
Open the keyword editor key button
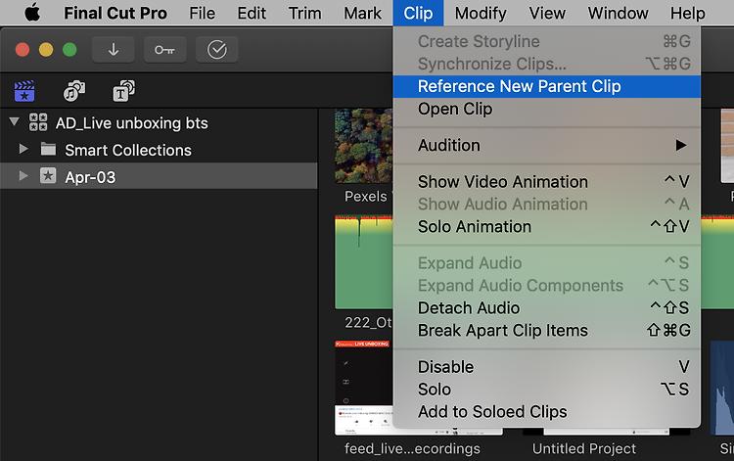[164, 50]
